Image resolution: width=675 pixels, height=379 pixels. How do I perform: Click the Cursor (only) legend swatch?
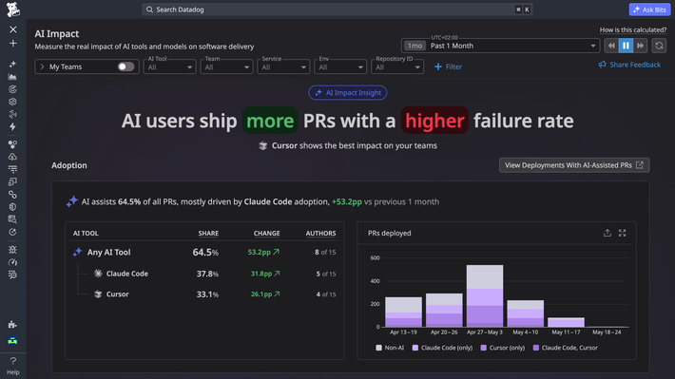pyautogui.click(x=484, y=348)
